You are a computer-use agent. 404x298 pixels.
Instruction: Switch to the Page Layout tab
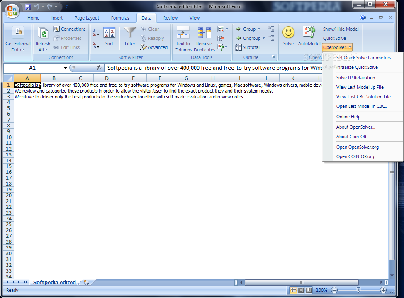pyautogui.click(x=87, y=18)
